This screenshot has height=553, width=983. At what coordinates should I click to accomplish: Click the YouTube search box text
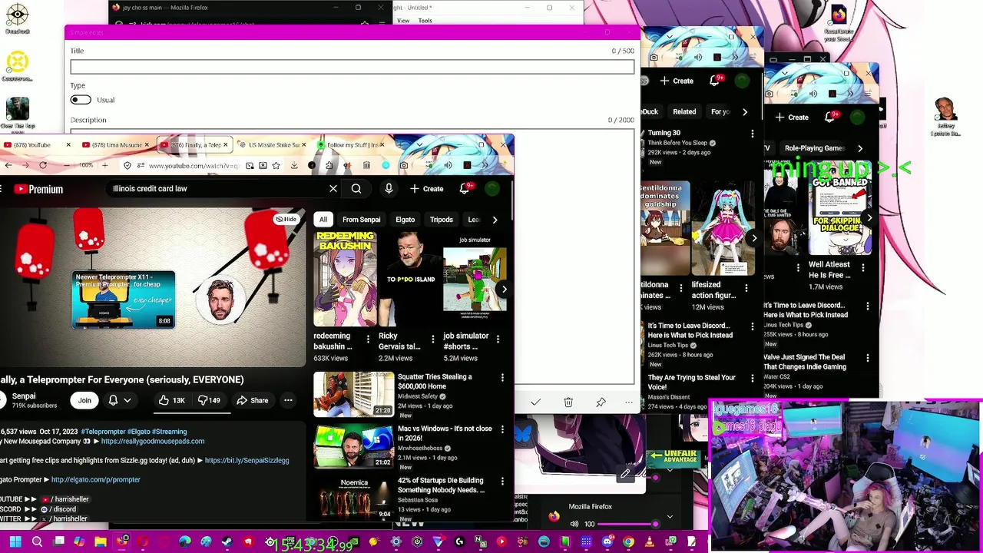point(150,189)
